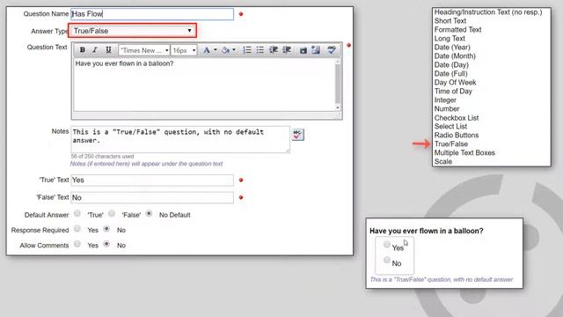
Task: Select True/False from the type list
Action: click(451, 144)
